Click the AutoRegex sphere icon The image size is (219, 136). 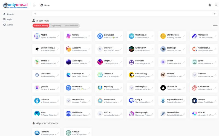[68, 62]
